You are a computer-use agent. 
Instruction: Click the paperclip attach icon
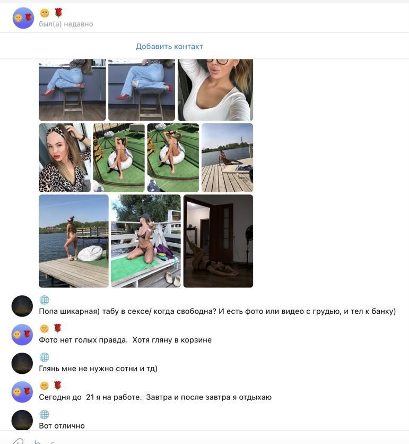(x=18, y=441)
